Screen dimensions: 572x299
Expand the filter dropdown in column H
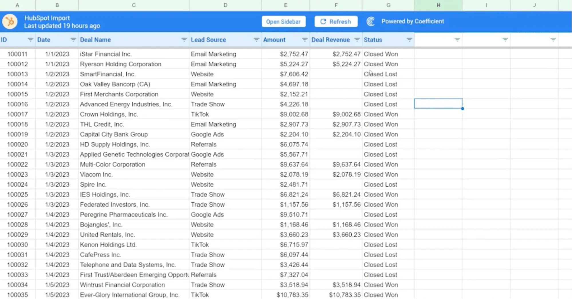click(457, 40)
